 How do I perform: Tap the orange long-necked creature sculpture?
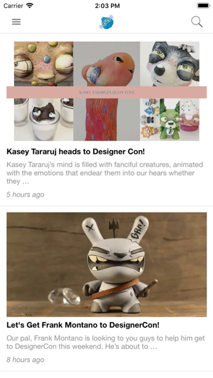click(x=107, y=91)
